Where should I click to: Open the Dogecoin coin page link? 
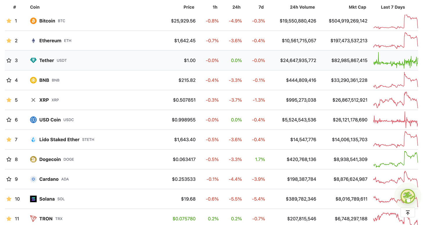(50, 159)
